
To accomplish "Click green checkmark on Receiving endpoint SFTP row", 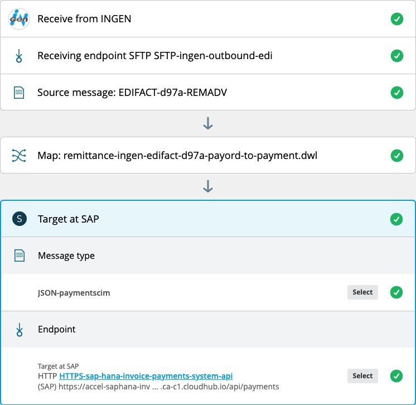I will tap(397, 56).
